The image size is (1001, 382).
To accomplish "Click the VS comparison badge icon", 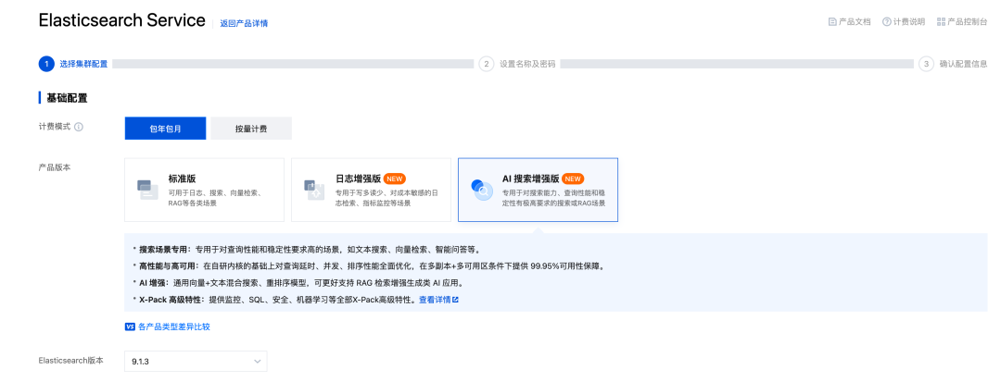I will point(131,327).
